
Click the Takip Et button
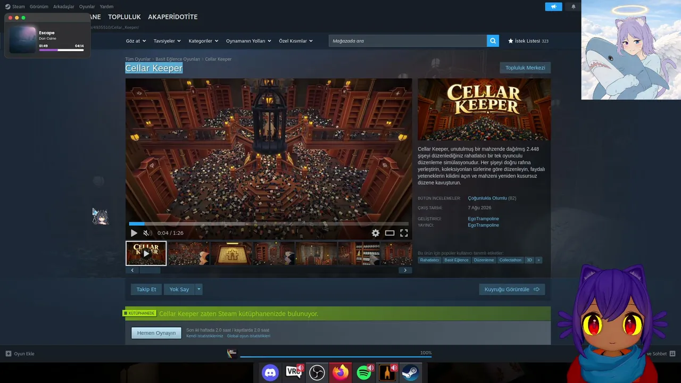pos(146,289)
